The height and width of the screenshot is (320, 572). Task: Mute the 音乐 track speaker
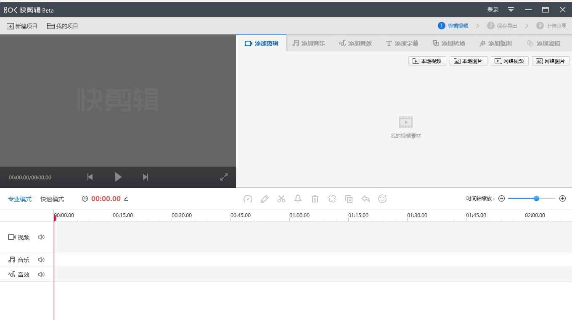pos(41,260)
